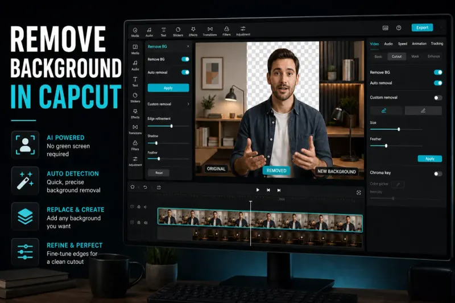Click the Size slider handle

[399, 129]
